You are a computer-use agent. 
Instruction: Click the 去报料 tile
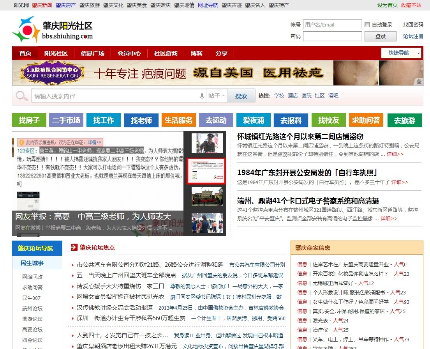(291, 120)
